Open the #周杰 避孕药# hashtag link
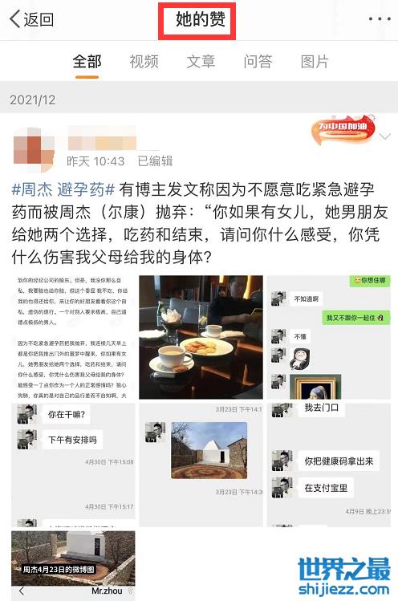Image resolution: width=398 pixels, height=601 pixels. click(x=63, y=189)
